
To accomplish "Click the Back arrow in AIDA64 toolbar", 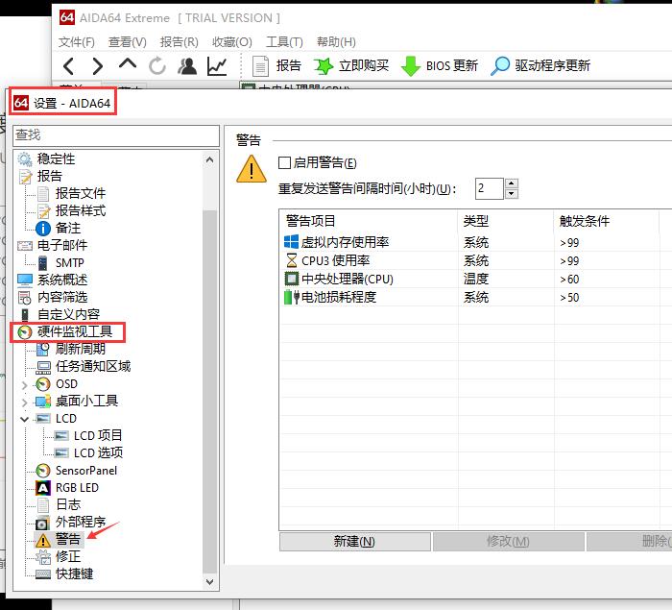I will pos(69,66).
